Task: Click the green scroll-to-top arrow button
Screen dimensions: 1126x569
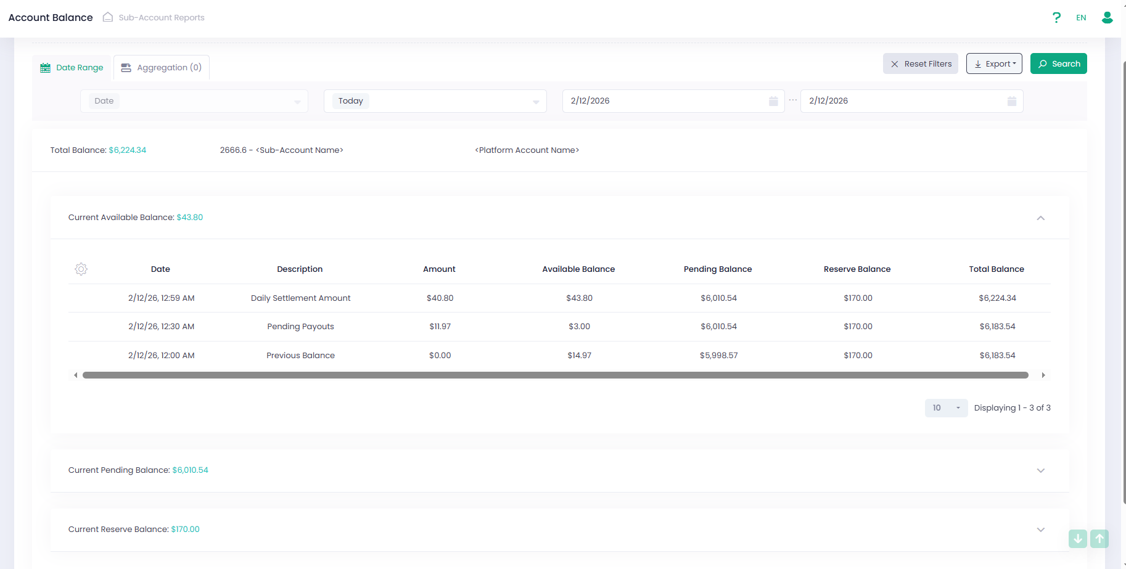Action: click(x=1099, y=539)
